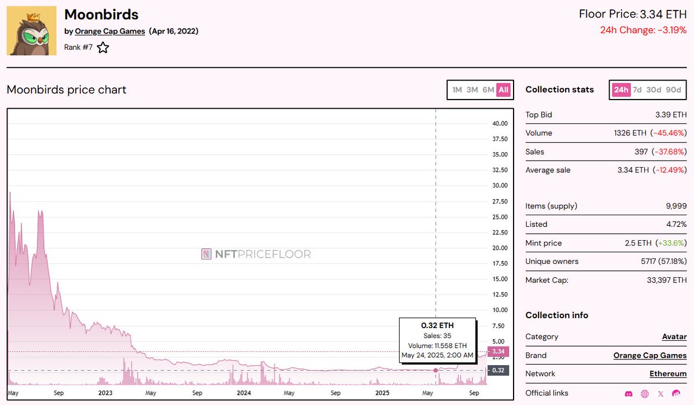Image resolution: width=694 pixels, height=405 pixels.
Task: Switch collection stats to 24h
Action: click(621, 90)
